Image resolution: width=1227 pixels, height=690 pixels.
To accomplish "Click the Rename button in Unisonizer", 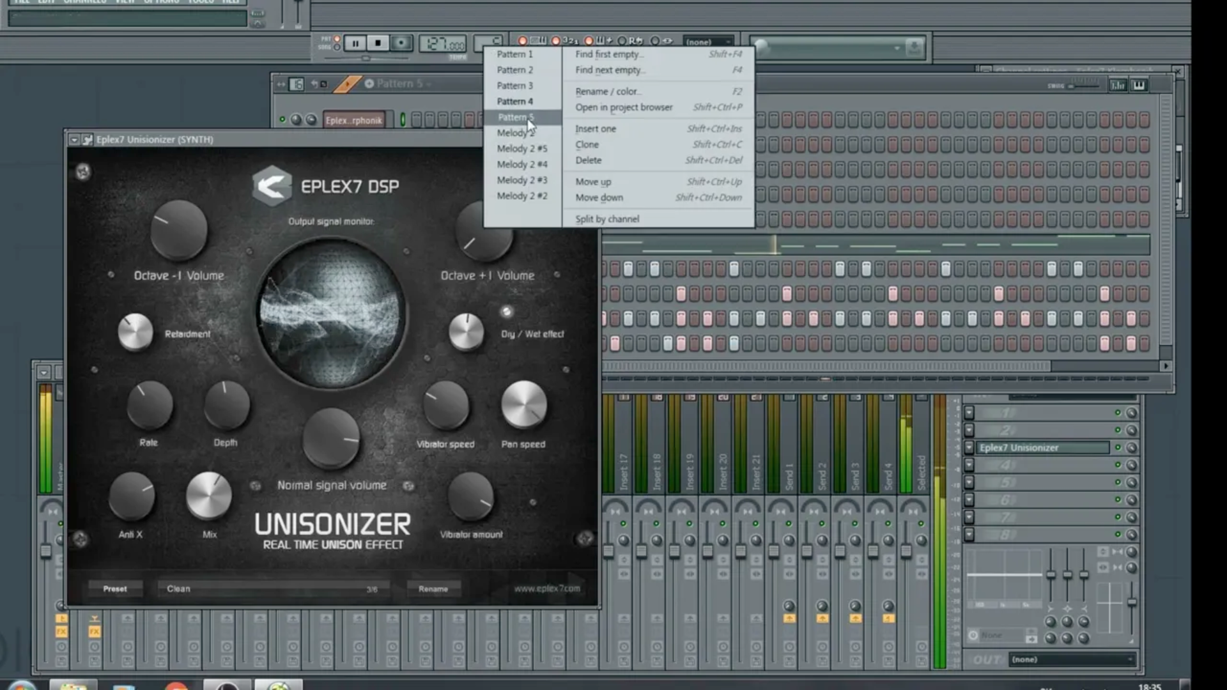I will [x=433, y=588].
